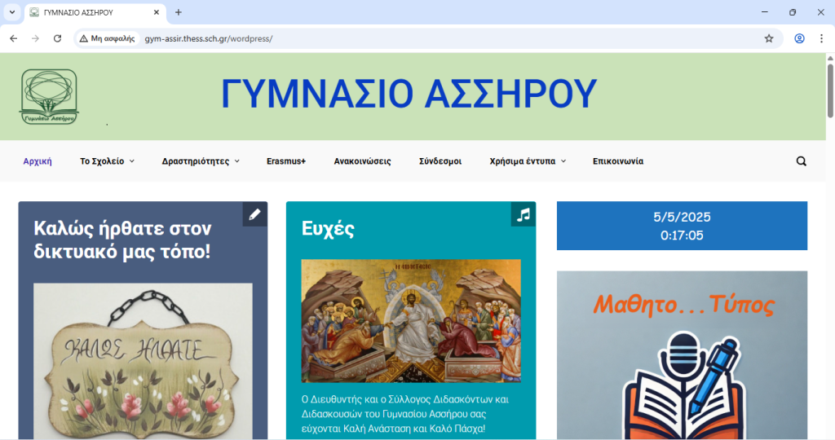Click the Μαθητο...Τύπος banner image
Screen dimensions: 835x440
683,355
